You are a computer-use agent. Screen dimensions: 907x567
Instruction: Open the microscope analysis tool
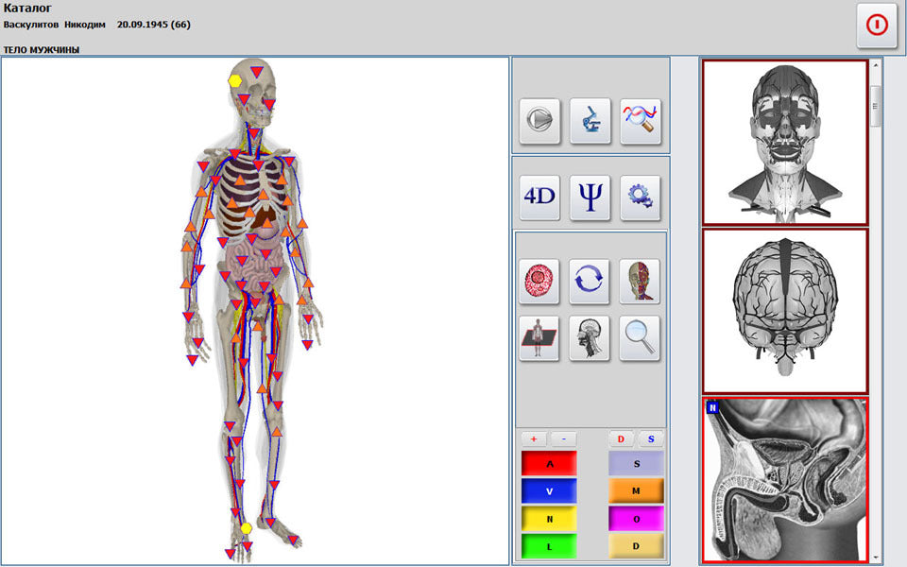590,119
